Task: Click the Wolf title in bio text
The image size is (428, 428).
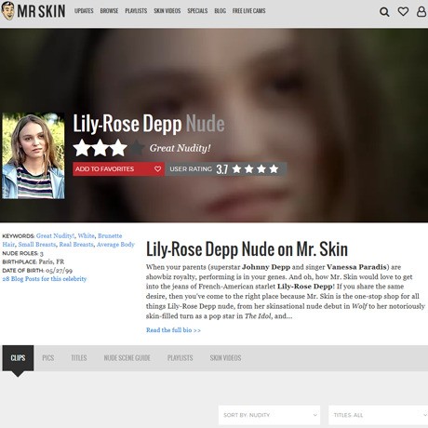Action: pyautogui.click(x=359, y=306)
